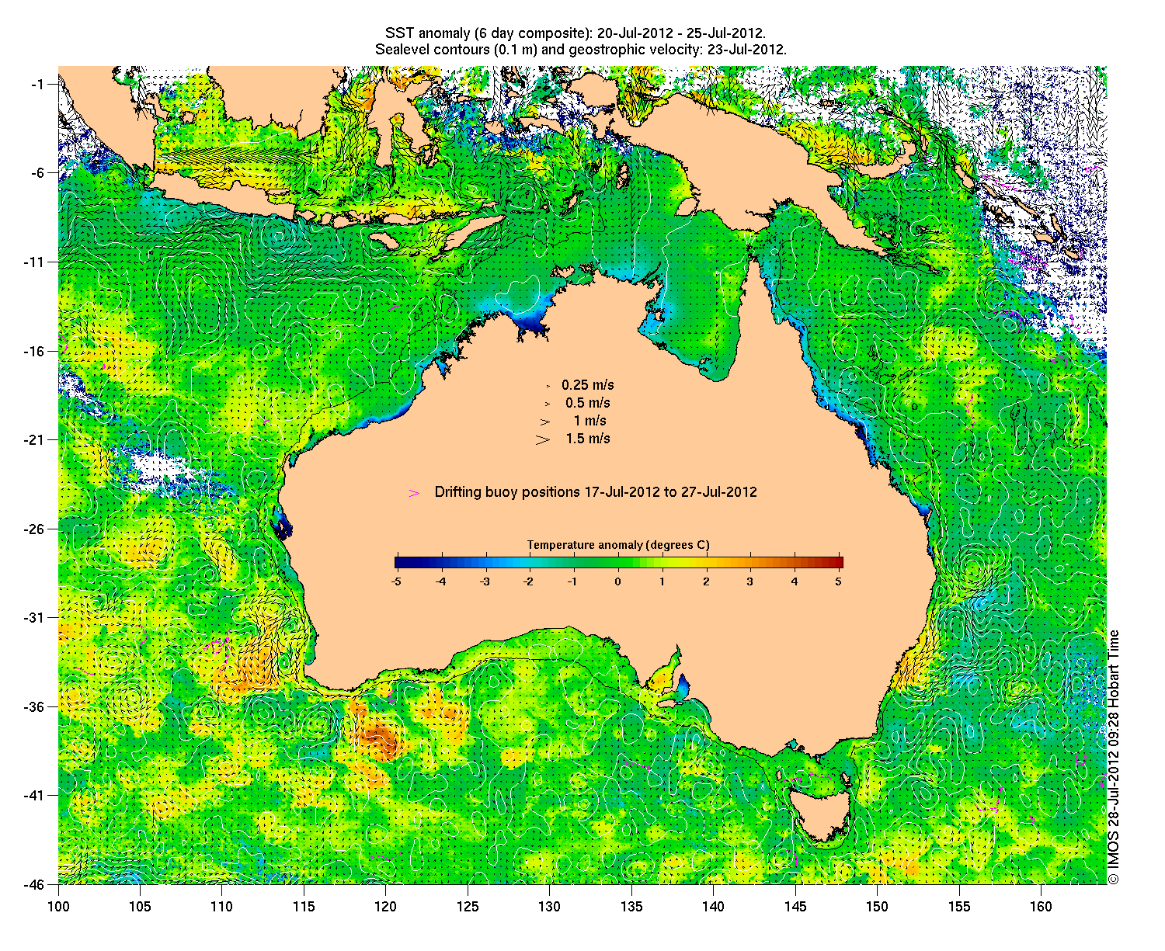Click longitude axis label '110'

(222, 907)
